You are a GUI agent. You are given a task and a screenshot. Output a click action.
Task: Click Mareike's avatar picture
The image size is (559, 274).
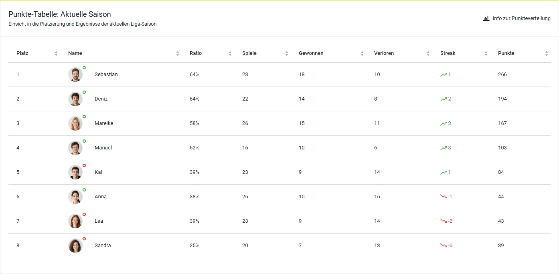75,123
